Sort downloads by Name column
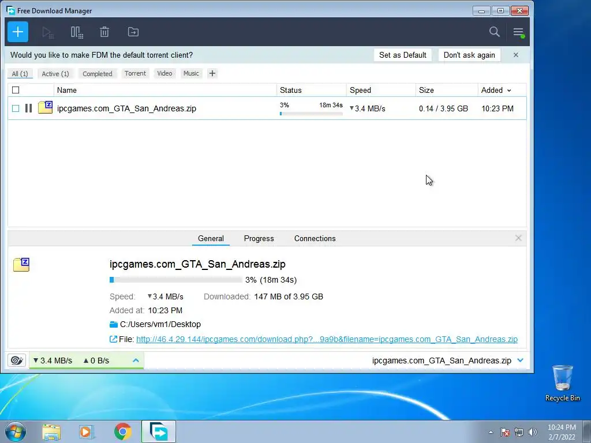This screenshot has height=443, width=591. pyautogui.click(x=67, y=90)
